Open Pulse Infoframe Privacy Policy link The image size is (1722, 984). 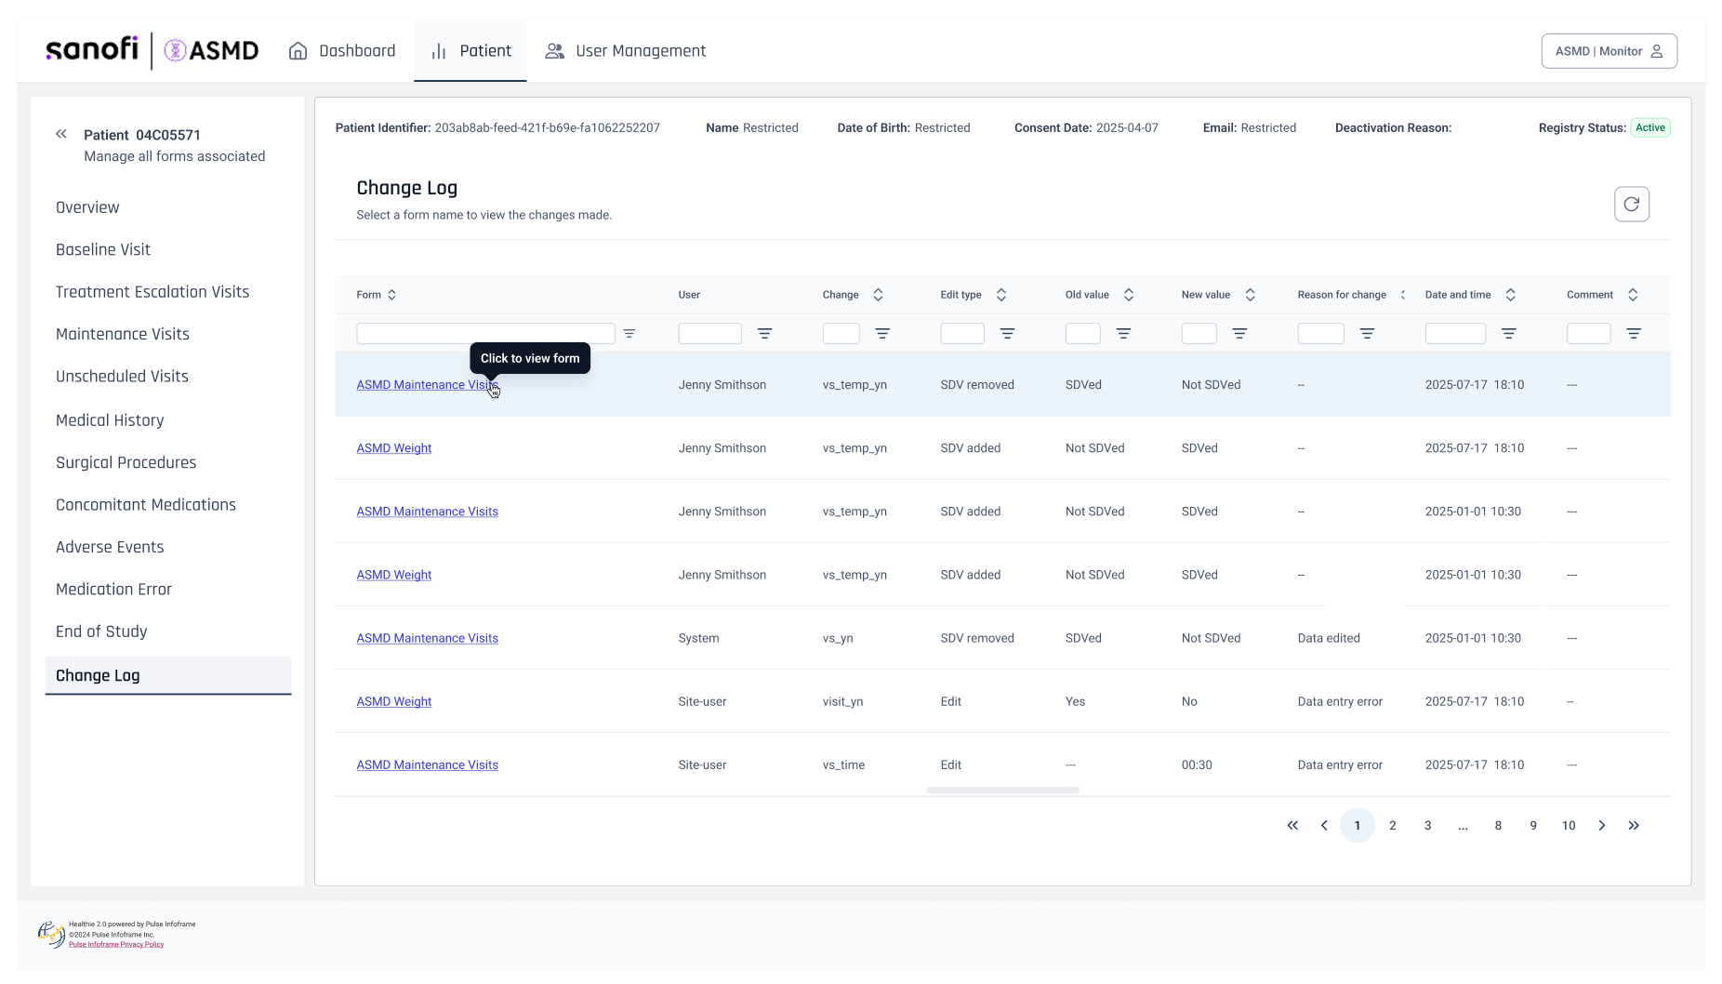click(x=116, y=944)
